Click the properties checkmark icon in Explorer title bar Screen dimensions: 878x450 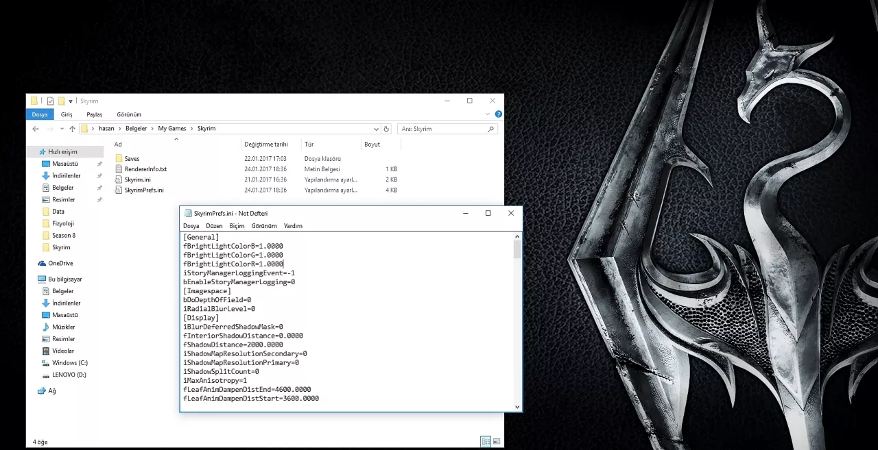coord(50,101)
